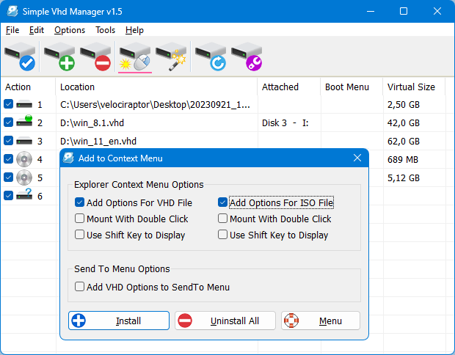
Task: Click the drive icon with blue checkmark
Action: pos(20,57)
